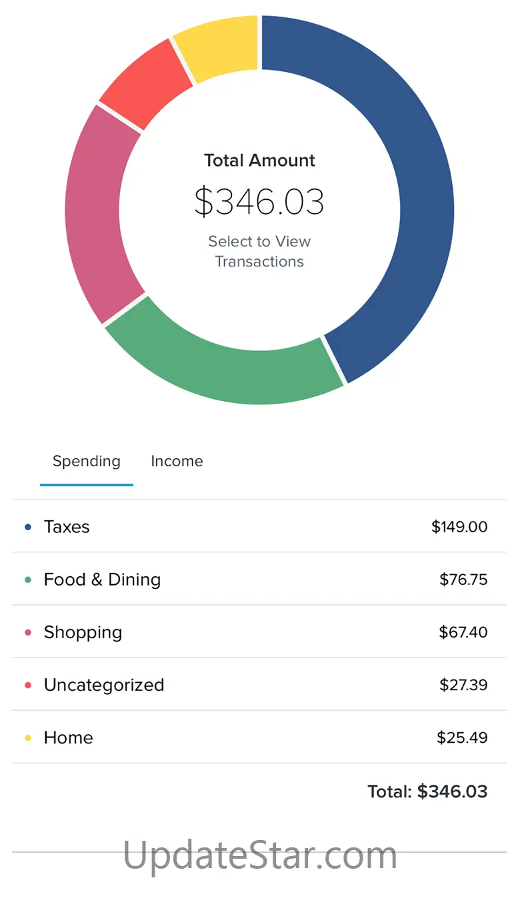The image size is (520, 924).
Task: Click the red dot beside Uncategorized
Action: [28, 685]
